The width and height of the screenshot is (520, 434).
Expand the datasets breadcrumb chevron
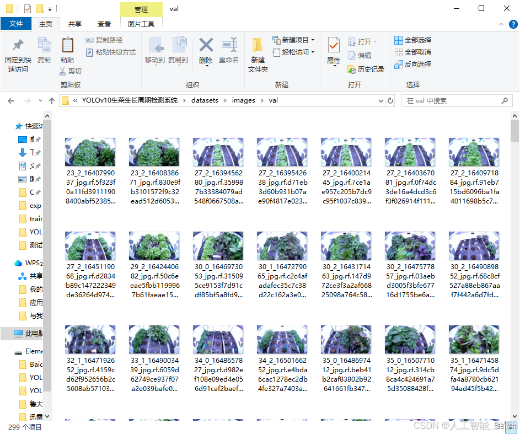[225, 100]
